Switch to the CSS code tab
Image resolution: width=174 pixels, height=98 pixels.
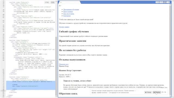(52, 2)
